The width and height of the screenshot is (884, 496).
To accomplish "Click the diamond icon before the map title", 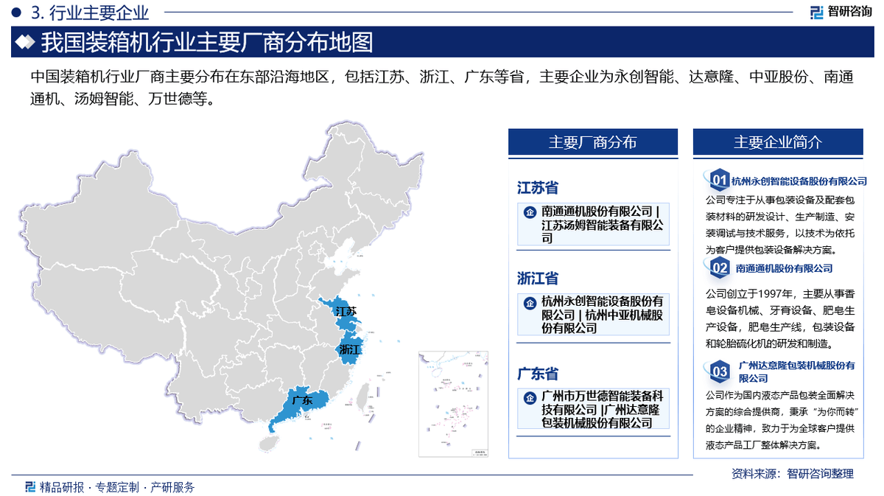I will (25, 43).
